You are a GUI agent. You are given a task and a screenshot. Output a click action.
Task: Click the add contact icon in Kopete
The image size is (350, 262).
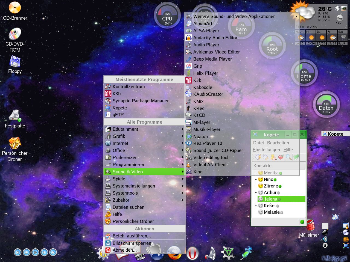[x=273, y=157]
